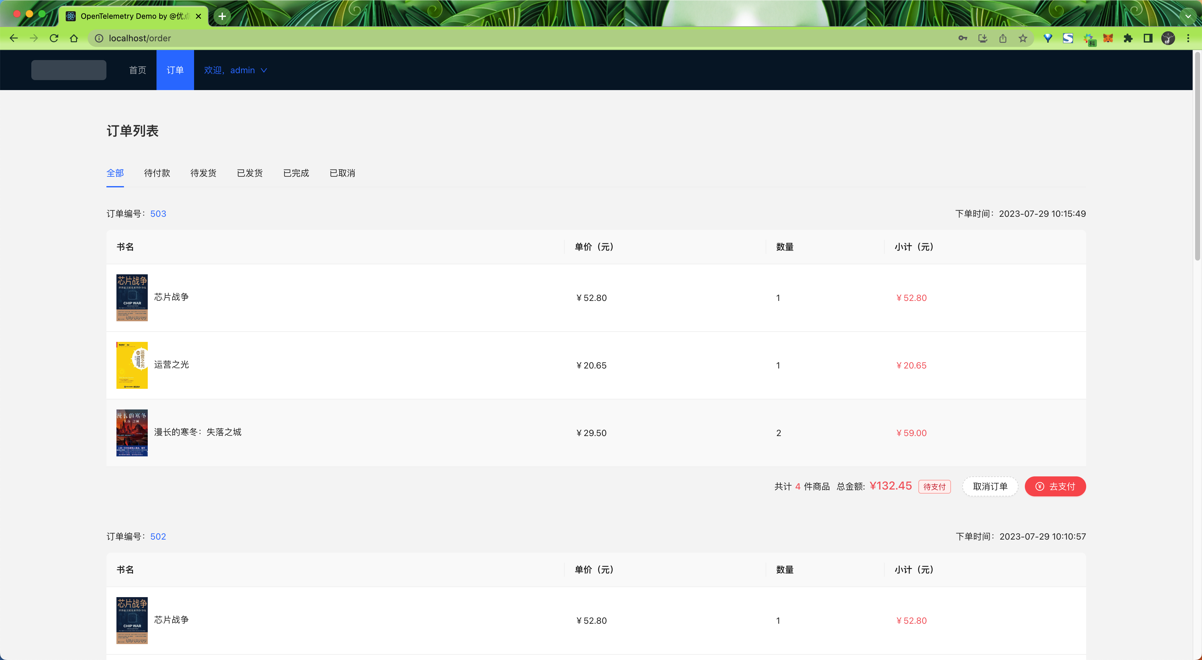Click the browser home icon
Image resolution: width=1202 pixels, height=660 pixels.
pyautogui.click(x=74, y=38)
